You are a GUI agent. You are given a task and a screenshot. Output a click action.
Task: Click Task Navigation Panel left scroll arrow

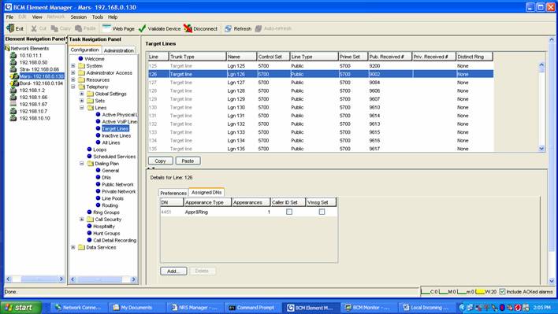tap(73, 279)
